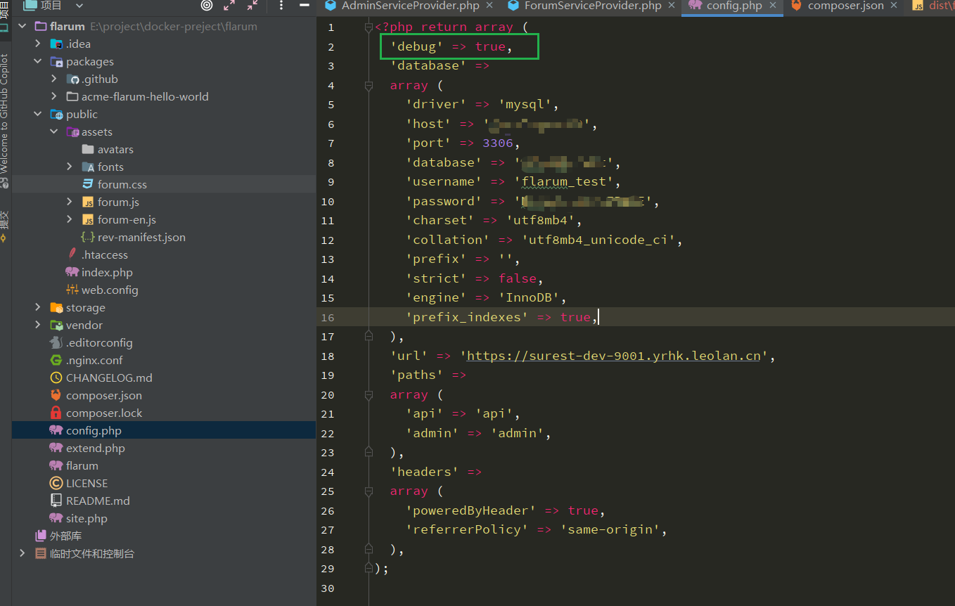The height and width of the screenshot is (606, 955).
Task: Fold code at line 4 gutter marker
Action: [368, 85]
